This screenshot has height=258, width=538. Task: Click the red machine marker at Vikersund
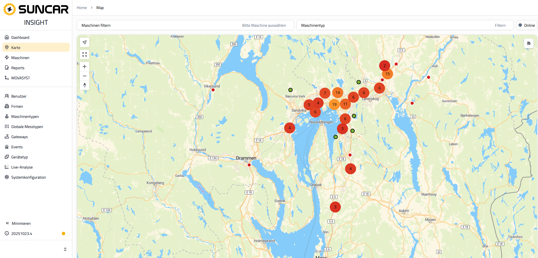click(213, 90)
